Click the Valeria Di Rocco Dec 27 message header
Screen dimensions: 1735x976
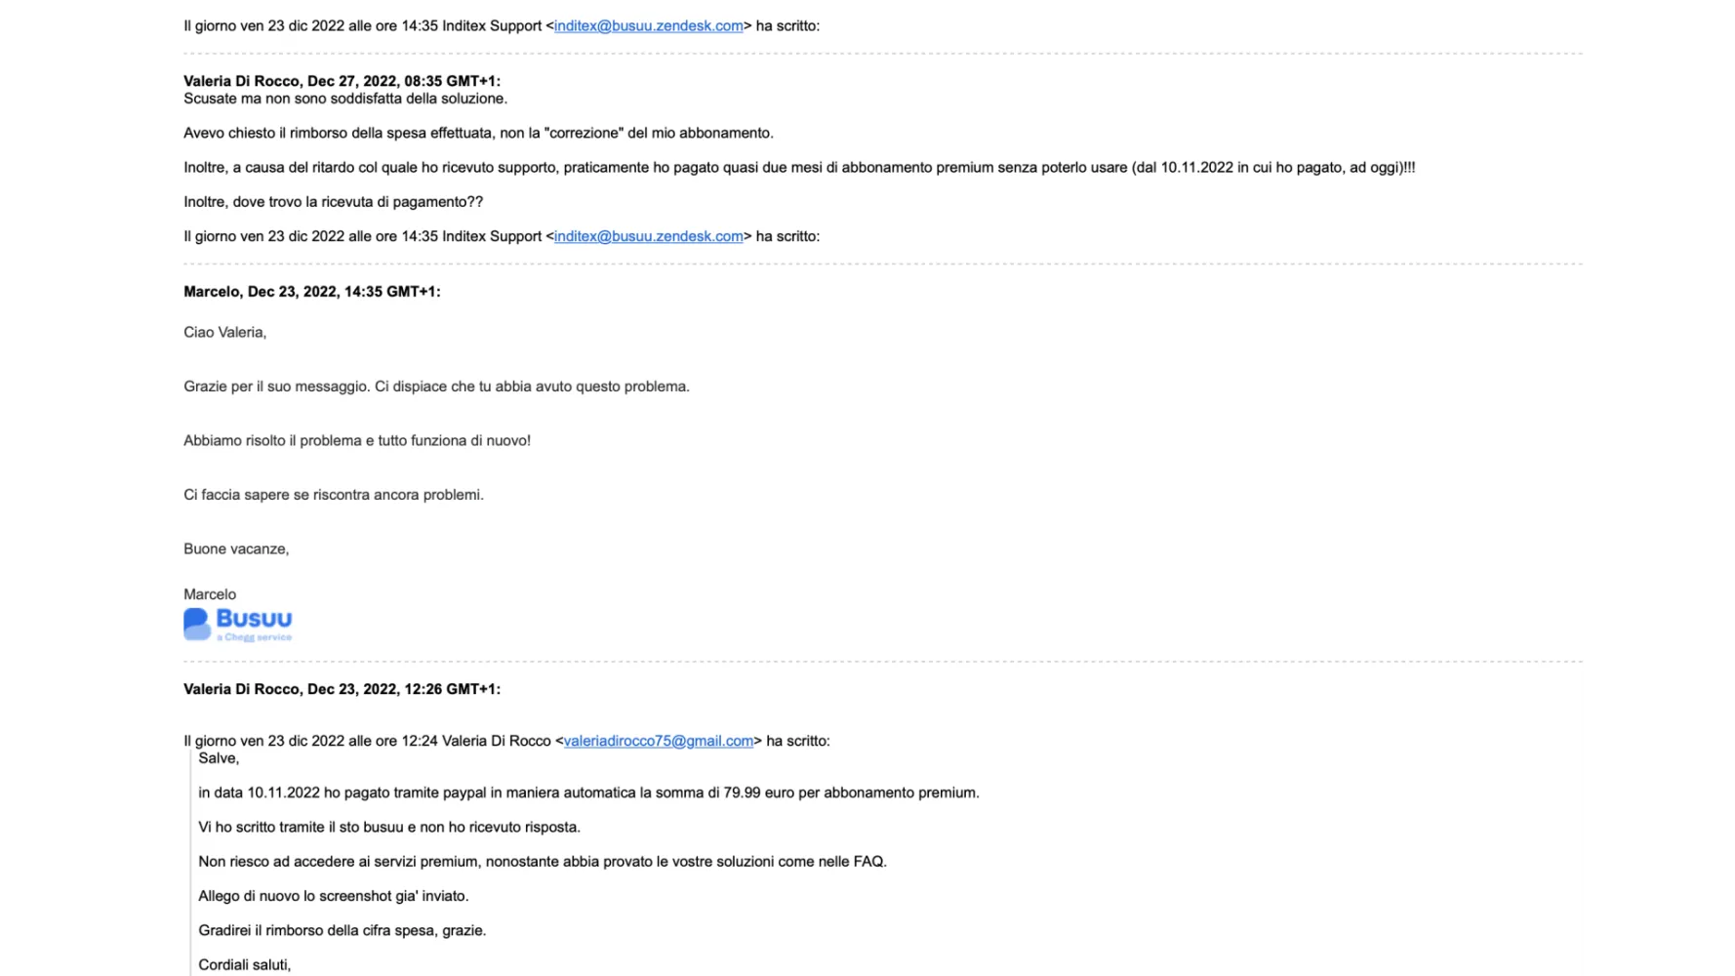[x=342, y=81]
